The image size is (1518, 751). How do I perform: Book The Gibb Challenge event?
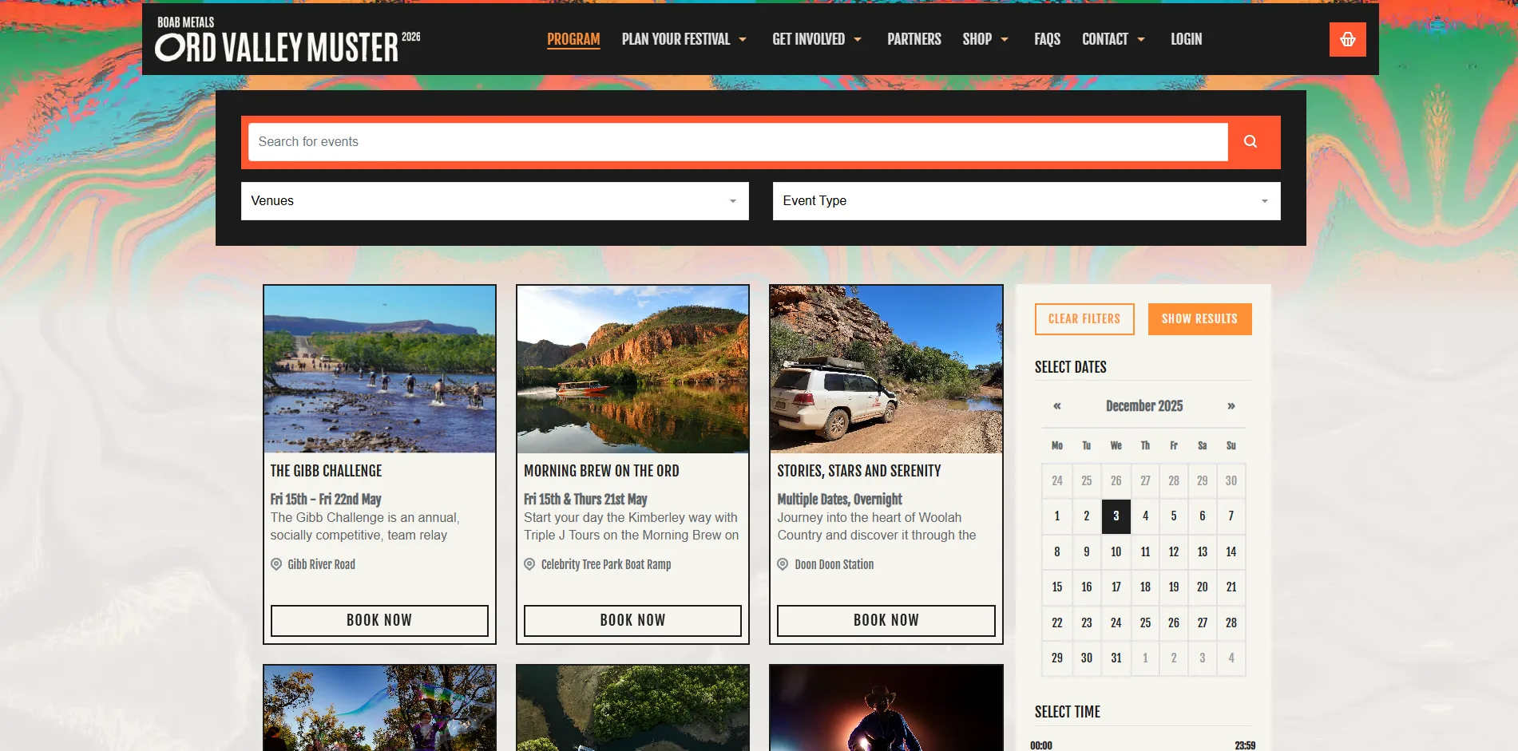point(379,620)
